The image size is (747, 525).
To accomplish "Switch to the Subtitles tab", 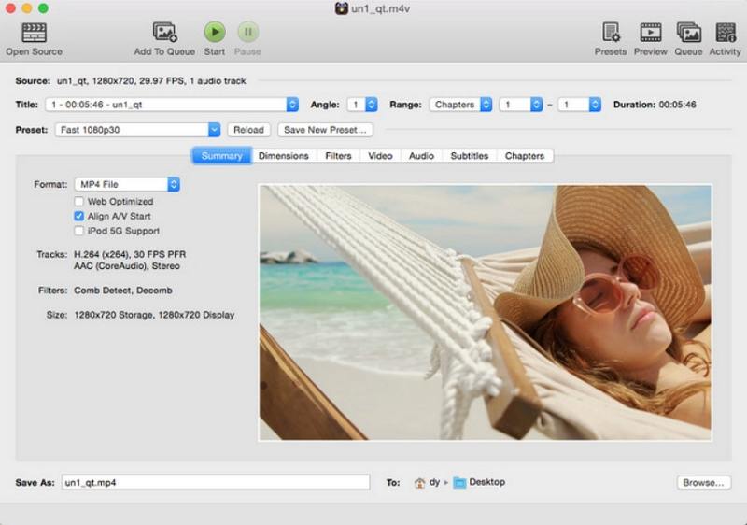I will click(x=470, y=156).
